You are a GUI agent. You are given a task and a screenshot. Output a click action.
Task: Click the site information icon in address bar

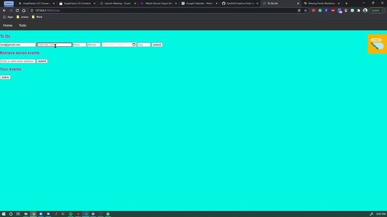31,11
